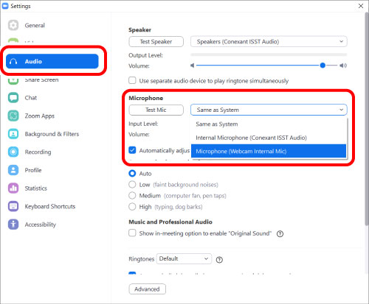Click the Chat bubble icon in the sidebar
The width and height of the screenshot is (369, 304).
pos(13,98)
